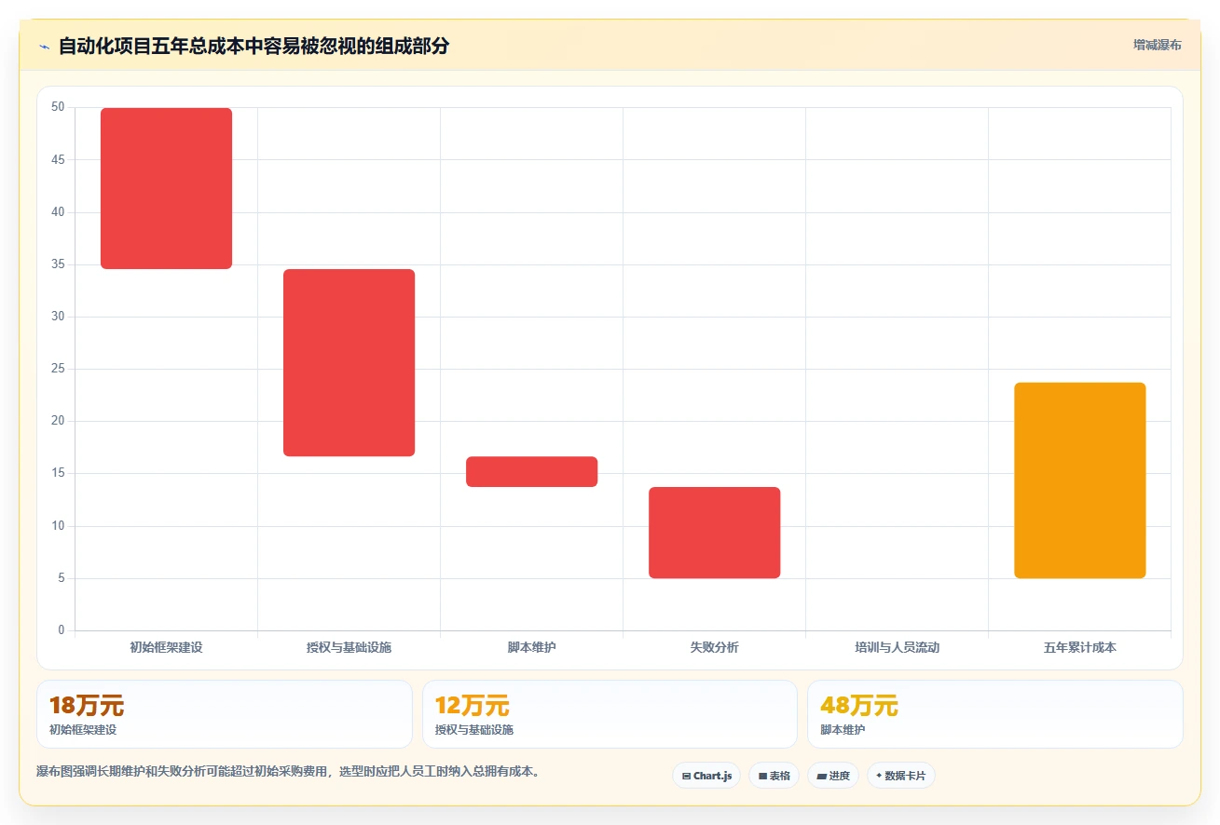Screen dimensions: 1220x825
Task: Click x-axis label 脚本维护
Action: 531,647
